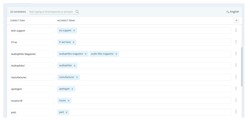
Task: Click the CORRECT TERM column header
Action: tap(17, 20)
